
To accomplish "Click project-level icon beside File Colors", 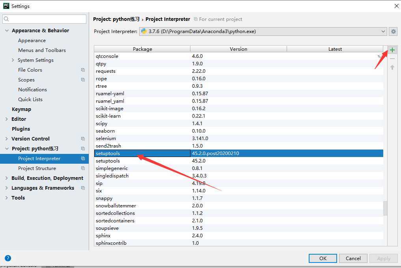I will pyautogui.click(x=83, y=70).
